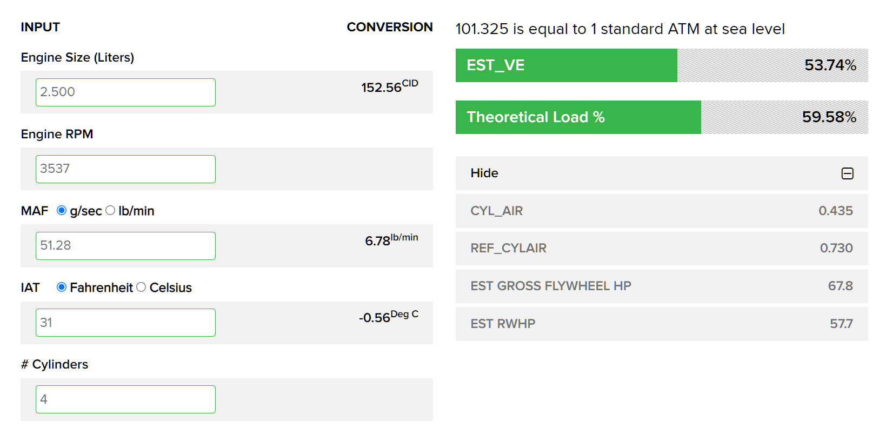
Task: Focus the IAT temperature input field
Action: 125,323
